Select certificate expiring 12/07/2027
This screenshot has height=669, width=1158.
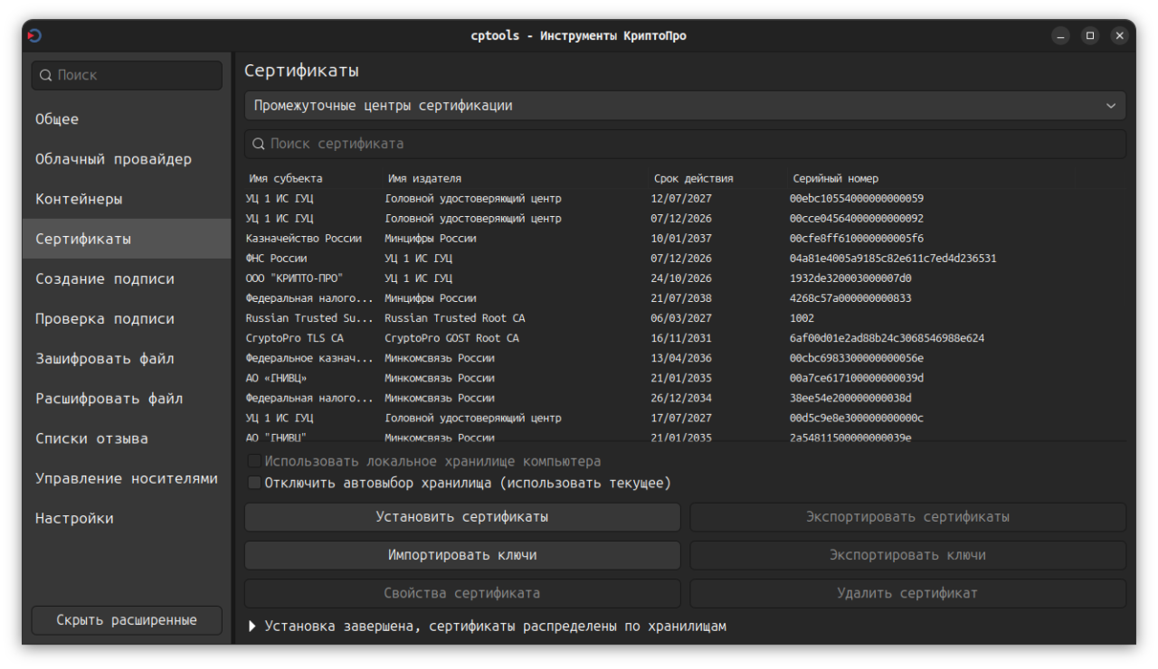685,199
